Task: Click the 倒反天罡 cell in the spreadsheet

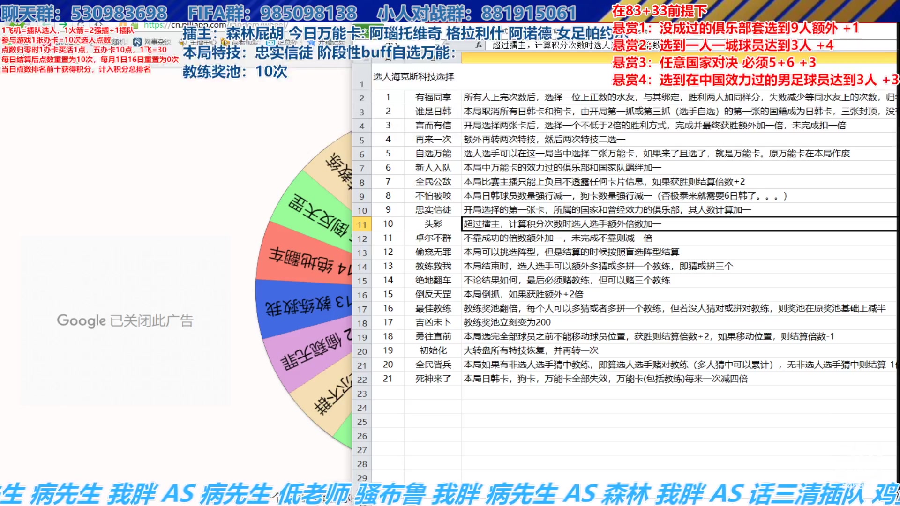Action: (433, 294)
